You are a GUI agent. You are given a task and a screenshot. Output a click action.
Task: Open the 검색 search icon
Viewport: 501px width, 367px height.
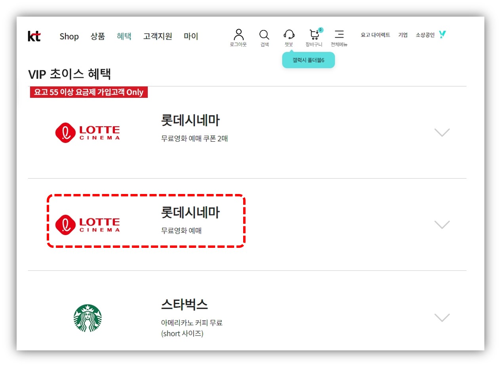click(264, 35)
